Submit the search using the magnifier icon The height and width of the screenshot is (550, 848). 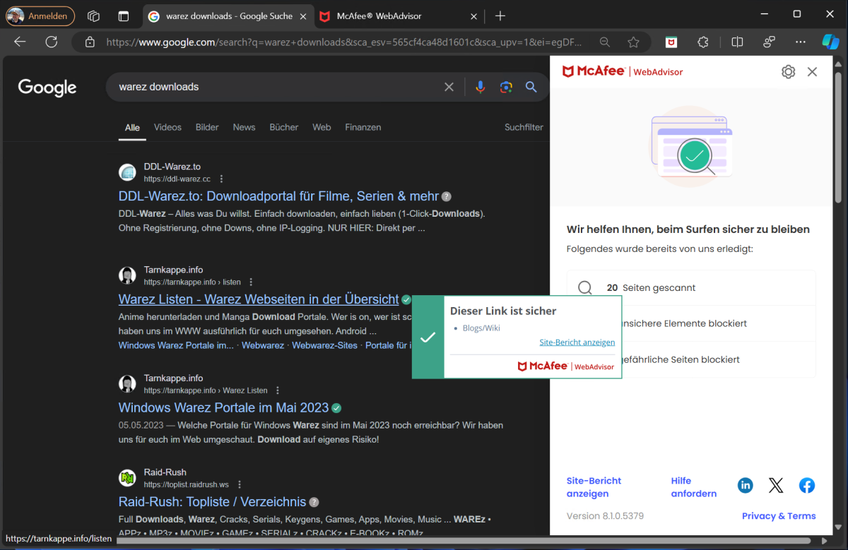pos(531,87)
